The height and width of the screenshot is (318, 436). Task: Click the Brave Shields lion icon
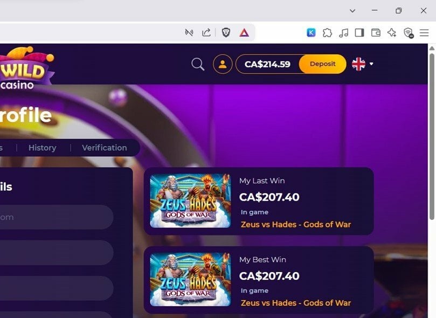tap(226, 33)
